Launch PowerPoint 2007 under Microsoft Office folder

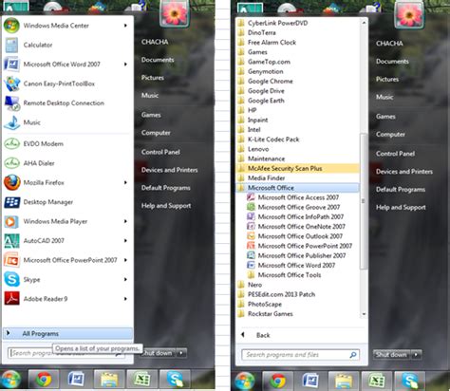(300, 246)
